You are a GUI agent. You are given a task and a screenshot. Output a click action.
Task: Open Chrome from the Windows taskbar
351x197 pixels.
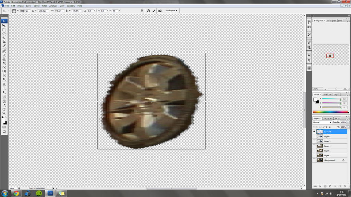16,193
